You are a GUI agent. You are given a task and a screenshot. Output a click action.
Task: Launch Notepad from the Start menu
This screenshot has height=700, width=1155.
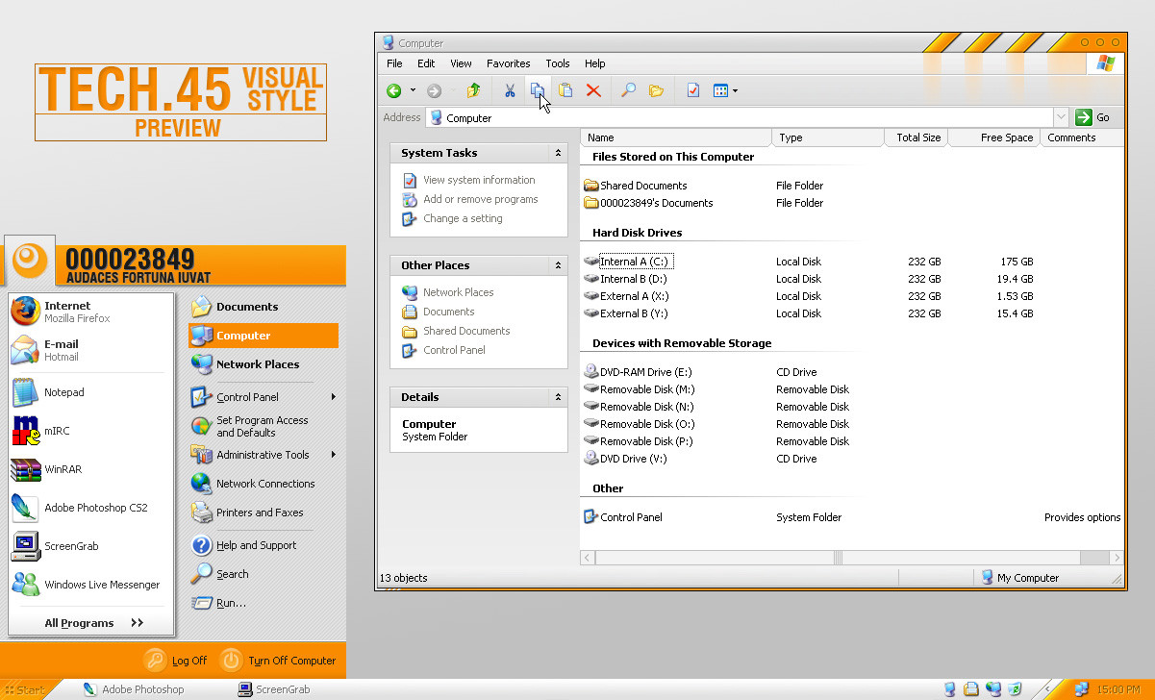coord(91,392)
